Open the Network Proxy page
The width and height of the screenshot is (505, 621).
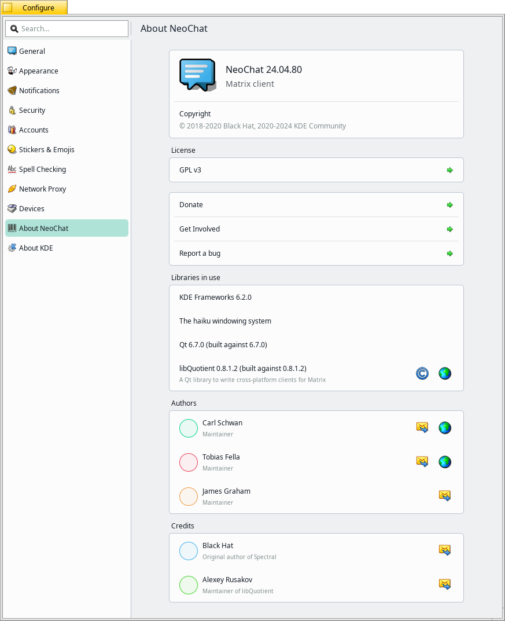(42, 189)
